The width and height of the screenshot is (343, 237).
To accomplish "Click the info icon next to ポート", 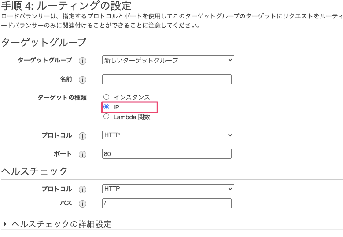I will [x=82, y=155].
